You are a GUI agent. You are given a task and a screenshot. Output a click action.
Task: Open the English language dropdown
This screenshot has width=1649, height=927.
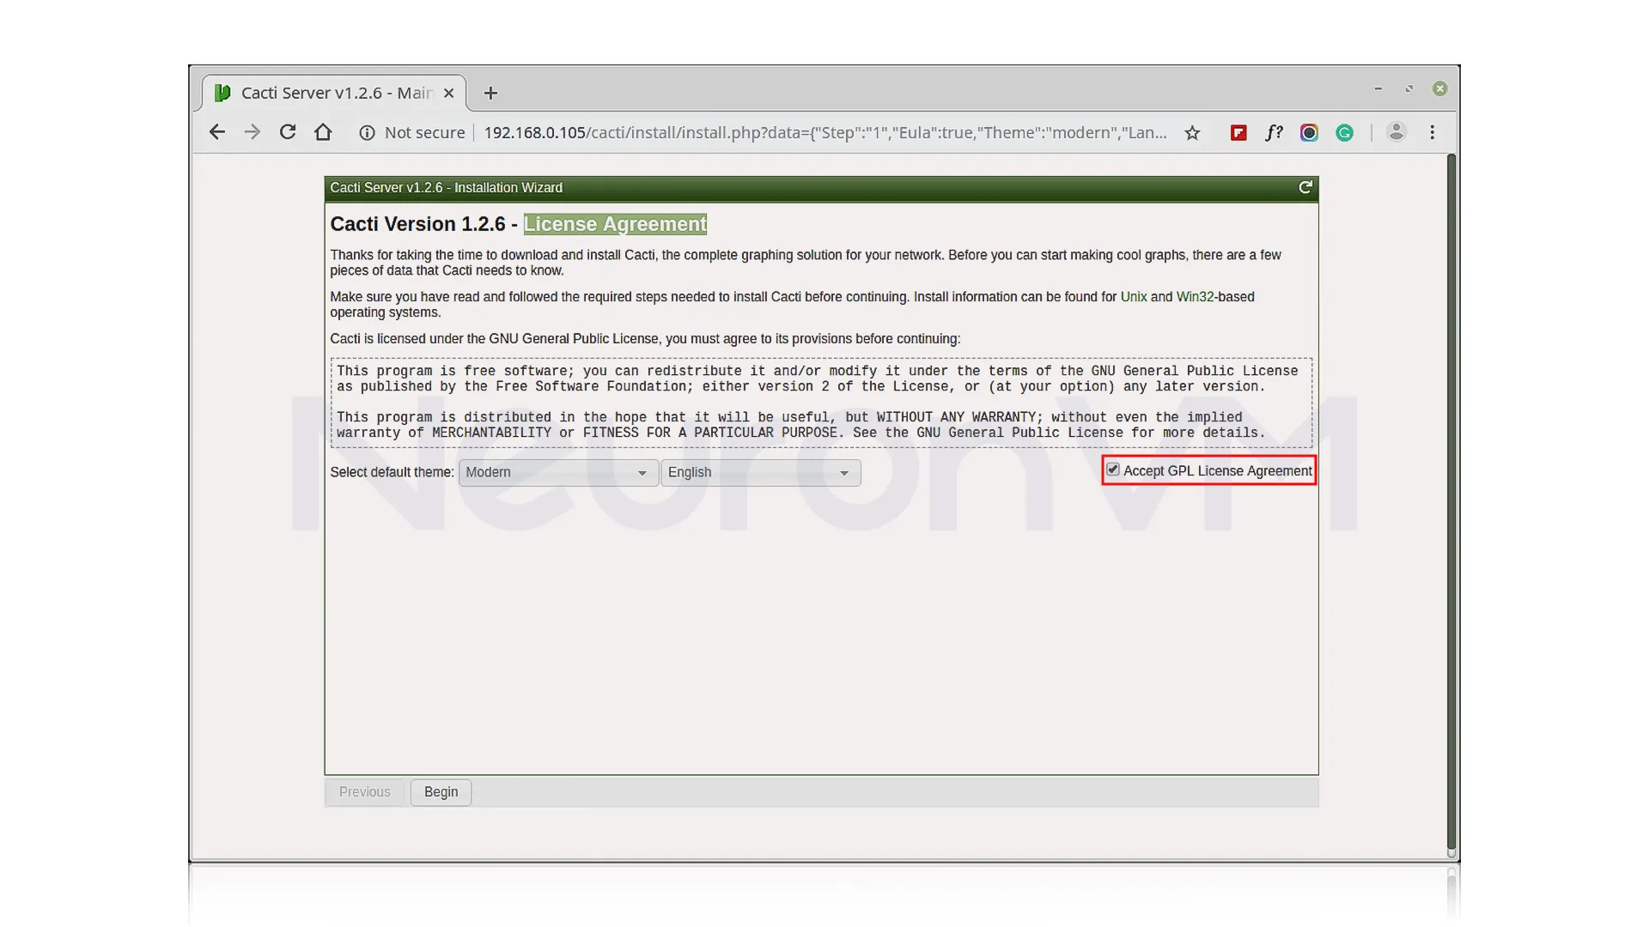click(x=761, y=473)
